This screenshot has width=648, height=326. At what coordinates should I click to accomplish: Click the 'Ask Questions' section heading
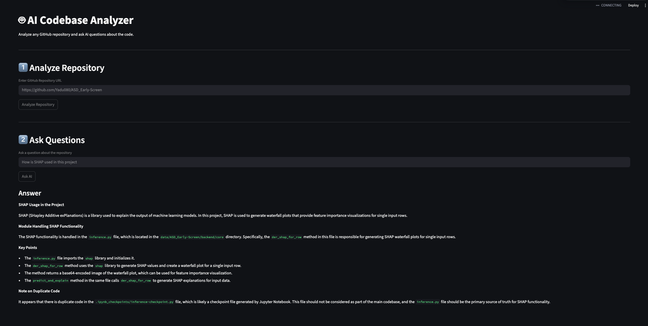point(57,140)
